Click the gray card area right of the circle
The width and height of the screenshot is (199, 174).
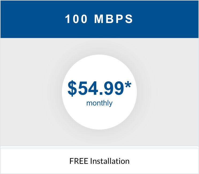[x=167, y=92]
